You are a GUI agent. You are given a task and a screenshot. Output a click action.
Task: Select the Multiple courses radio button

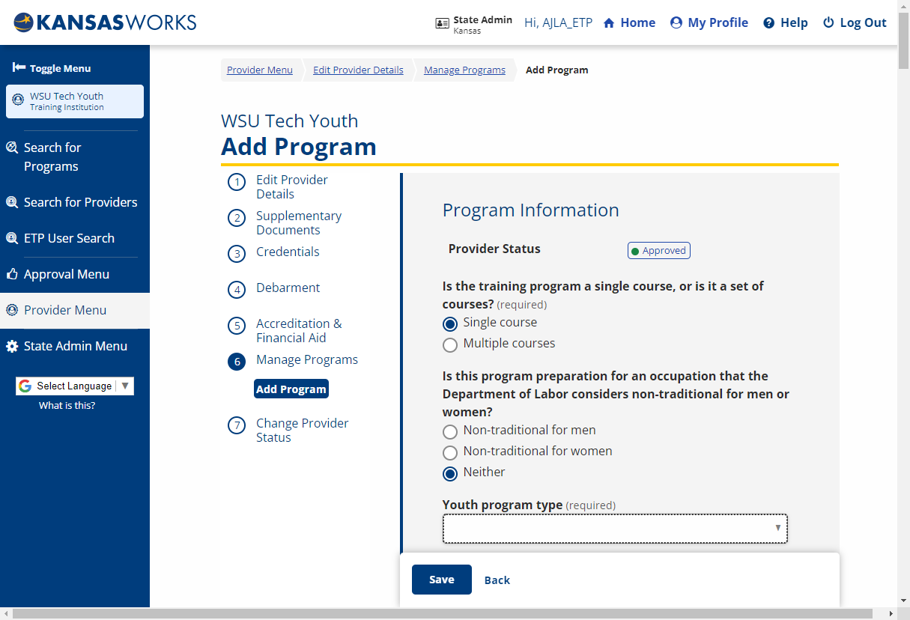pyautogui.click(x=450, y=345)
